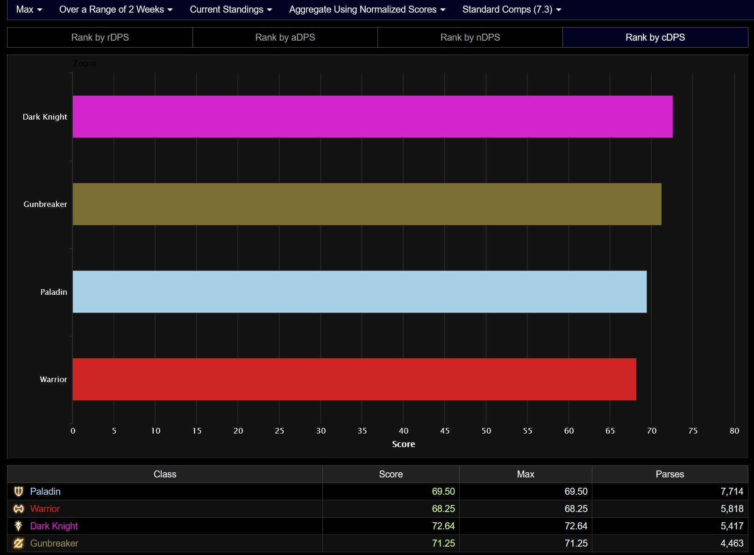Click the Gunbreaker chart axis label
The width and height of the screenshot is (754, 555).
45,204
